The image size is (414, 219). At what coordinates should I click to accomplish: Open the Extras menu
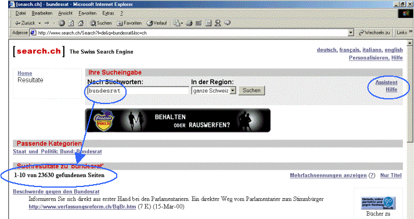[x=108, y=13]
